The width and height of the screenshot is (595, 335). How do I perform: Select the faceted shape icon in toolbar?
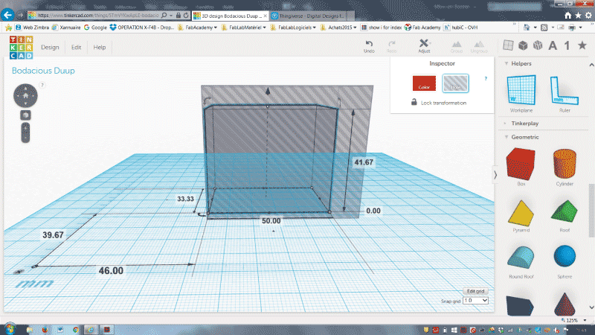538,45
